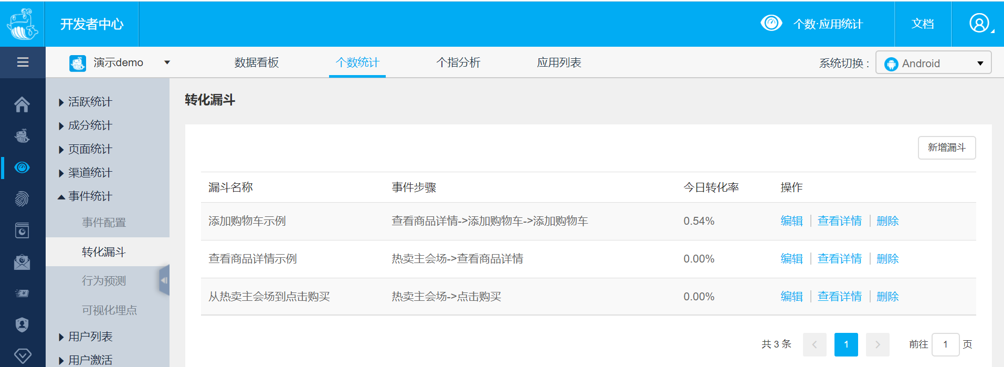Select 事件配置 in the sidebar

104,222
